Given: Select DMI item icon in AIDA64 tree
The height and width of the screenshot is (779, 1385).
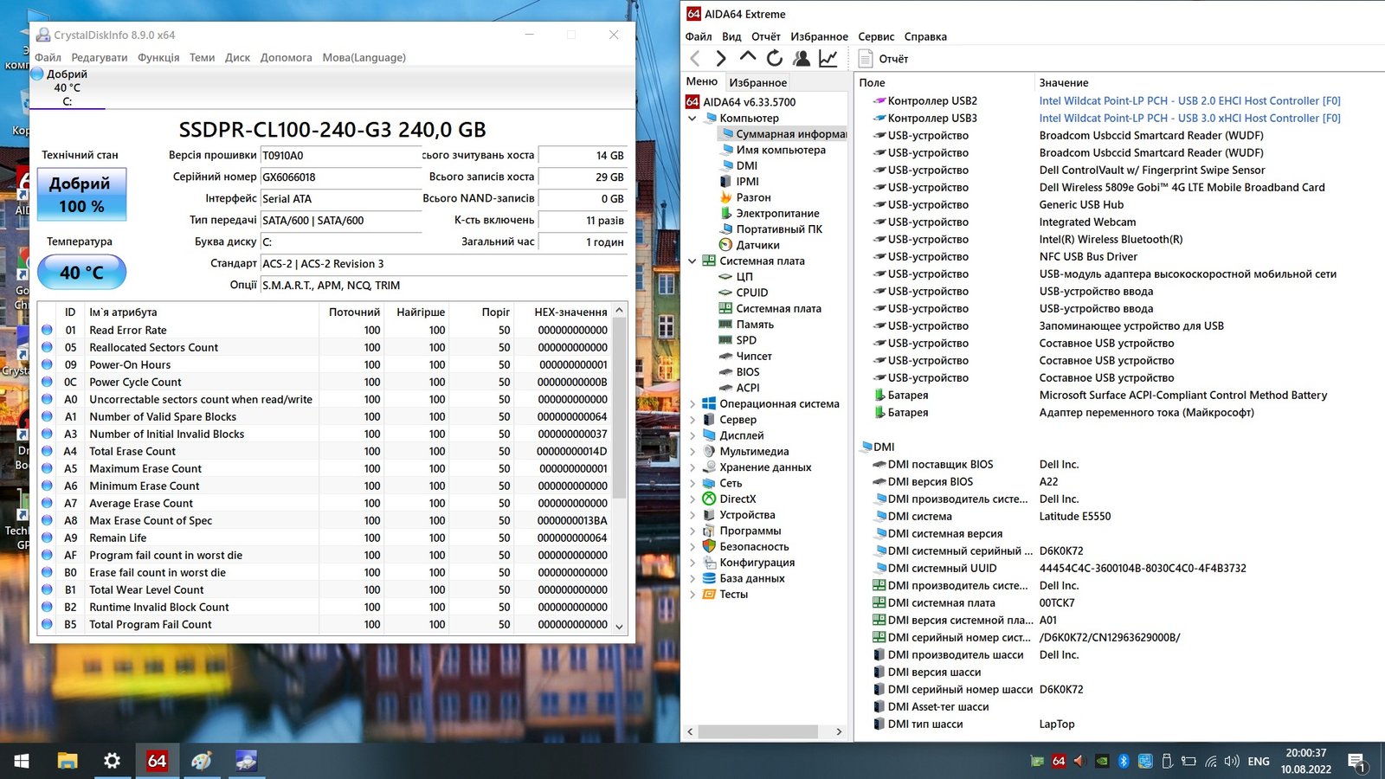Looking at the screenshot, I should pyautogui.click(x=727, y=165).
